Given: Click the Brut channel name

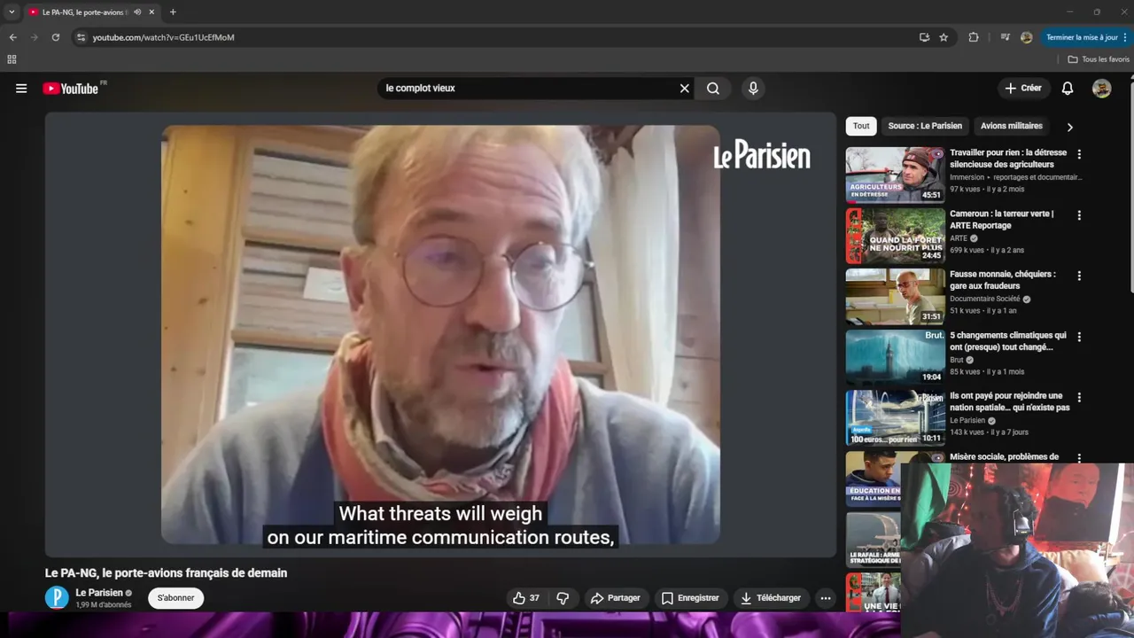Looking at the screenshot, I should coord(956,360).
